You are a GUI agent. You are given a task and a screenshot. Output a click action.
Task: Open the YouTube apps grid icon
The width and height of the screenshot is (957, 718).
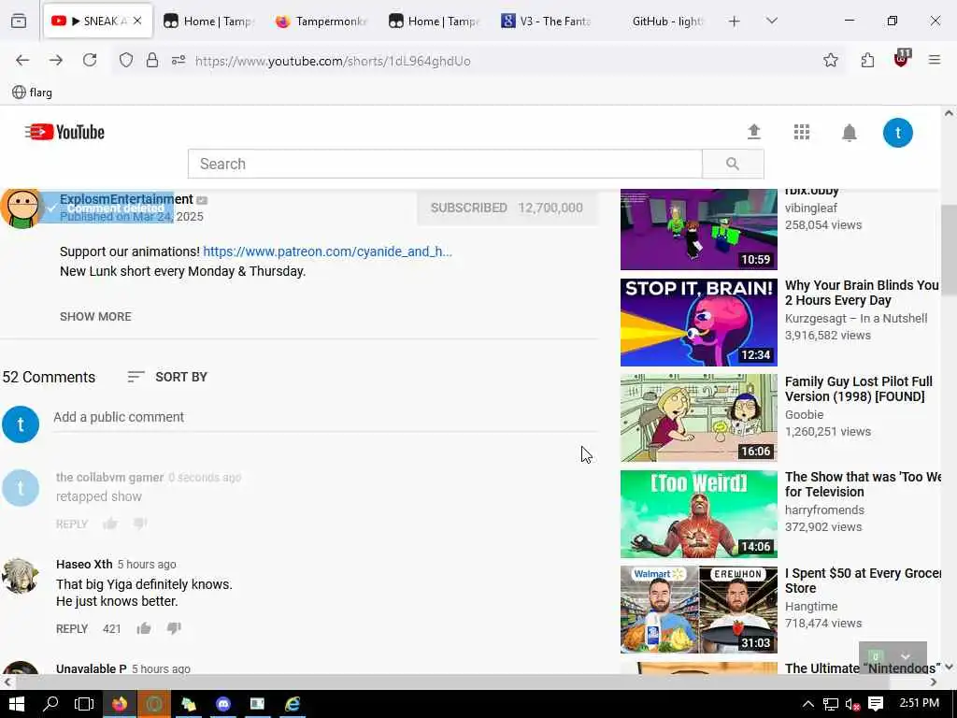[x=801, y=132]
